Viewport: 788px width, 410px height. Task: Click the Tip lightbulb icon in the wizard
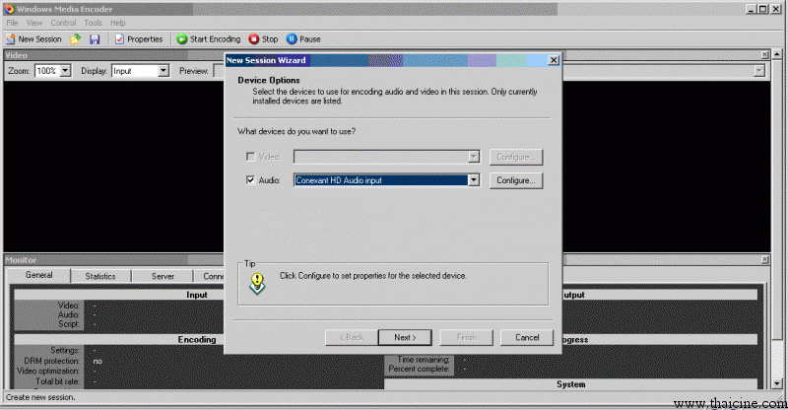click(257, 284)
